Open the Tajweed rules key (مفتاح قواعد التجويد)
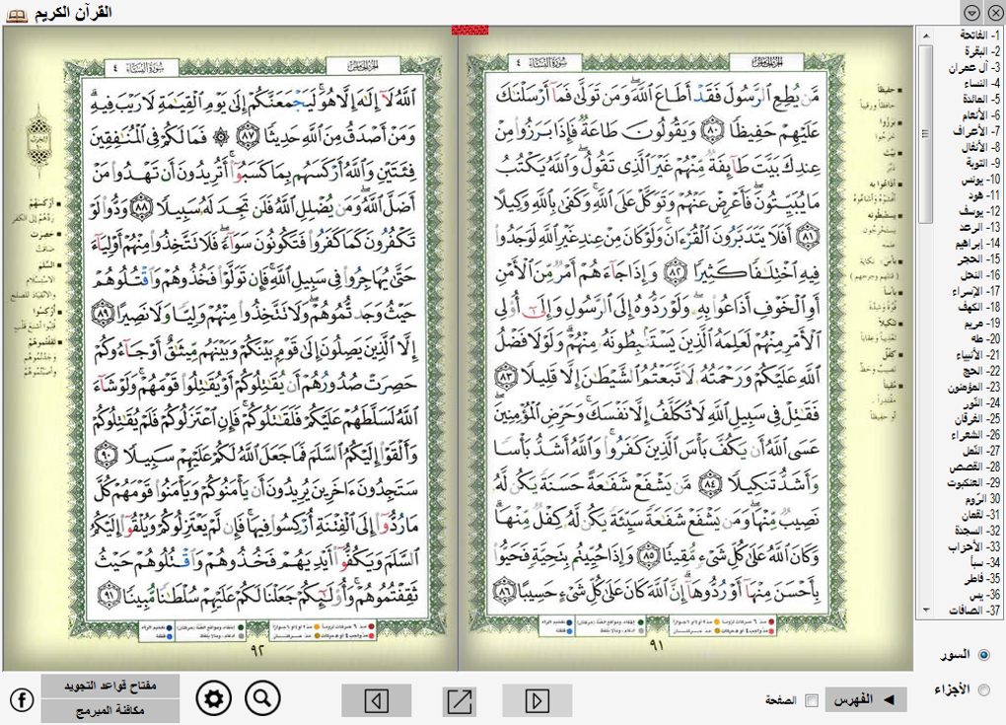 (x=110, y=686)
